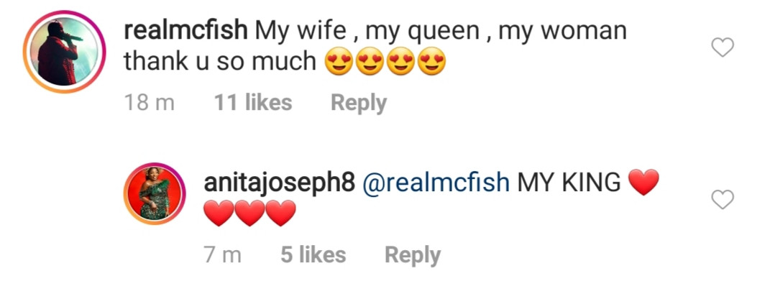This screenshot has width=770, height=281.
Task: Follow the @realmcfish mention in the reply
Action: click(x=436, y=184)
